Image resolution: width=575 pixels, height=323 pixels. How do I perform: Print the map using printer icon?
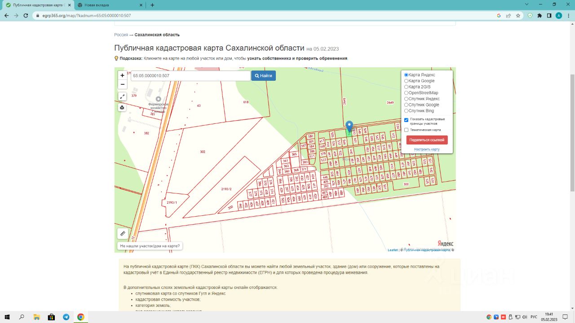coord(122,108)
